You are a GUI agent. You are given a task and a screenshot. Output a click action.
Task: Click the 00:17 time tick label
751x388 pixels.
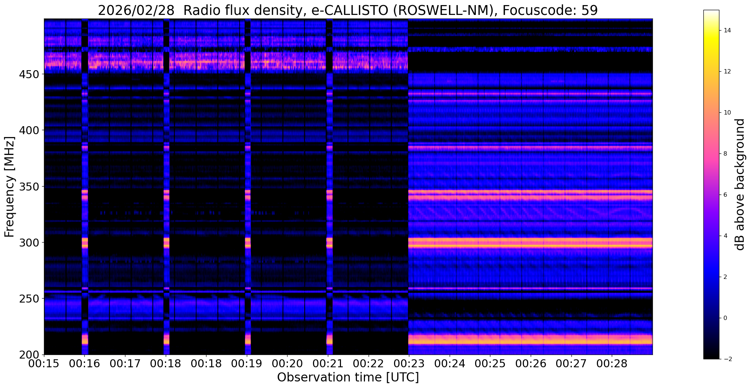coord(125,364)
